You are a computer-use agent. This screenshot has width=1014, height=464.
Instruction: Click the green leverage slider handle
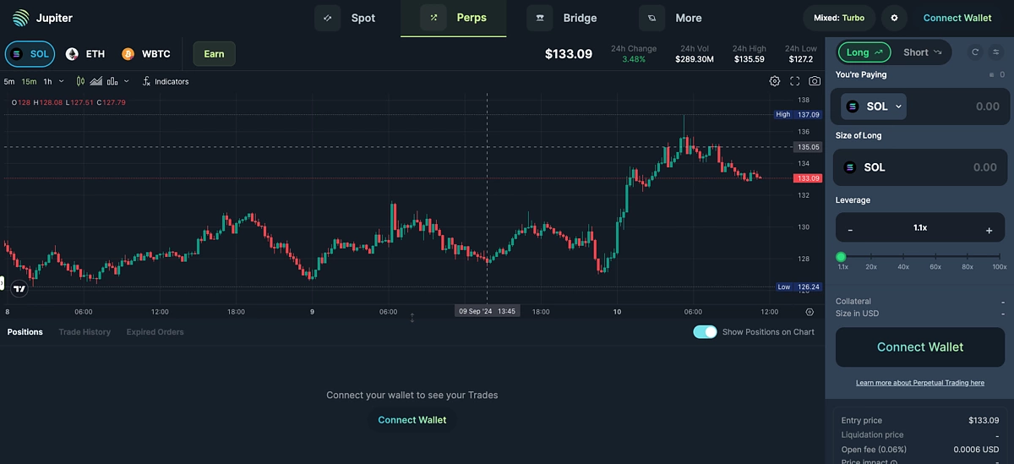tap(841, 257)
